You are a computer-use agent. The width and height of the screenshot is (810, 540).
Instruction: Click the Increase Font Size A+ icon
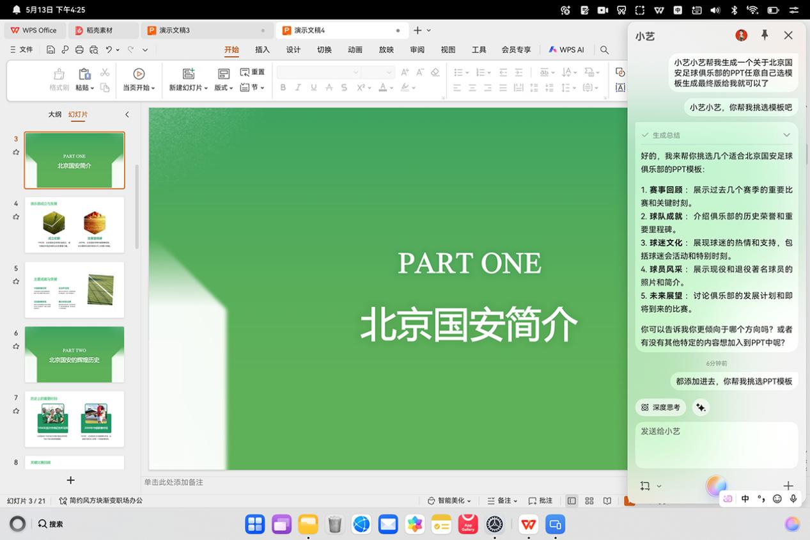click(x=405, y=72)
